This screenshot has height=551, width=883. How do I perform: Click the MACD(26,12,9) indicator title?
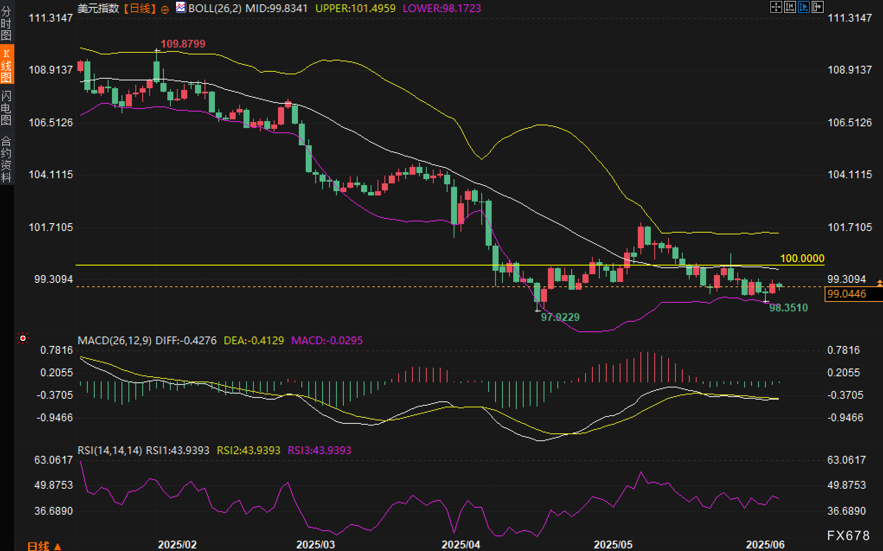pyautogui.click(x=114, y=340)
